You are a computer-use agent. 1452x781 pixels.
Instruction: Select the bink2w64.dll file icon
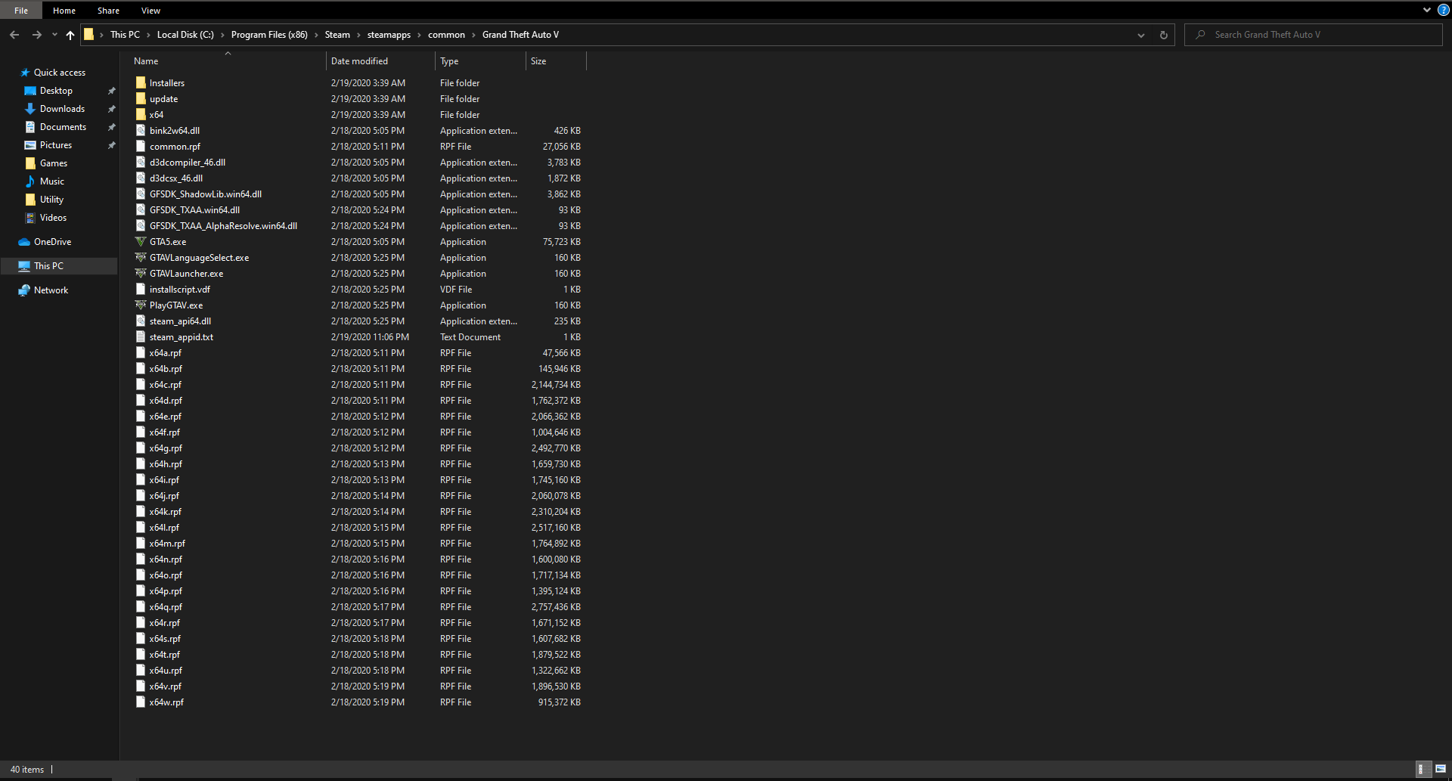tap(141, 131)
